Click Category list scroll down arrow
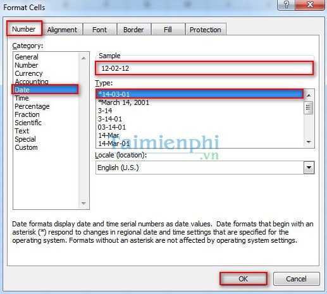327x294 pixels. point(83,204)
